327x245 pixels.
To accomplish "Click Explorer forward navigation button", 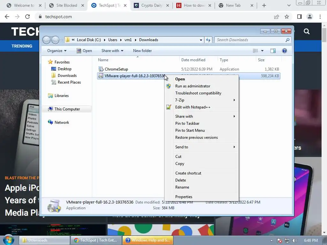I will (55, 40).
